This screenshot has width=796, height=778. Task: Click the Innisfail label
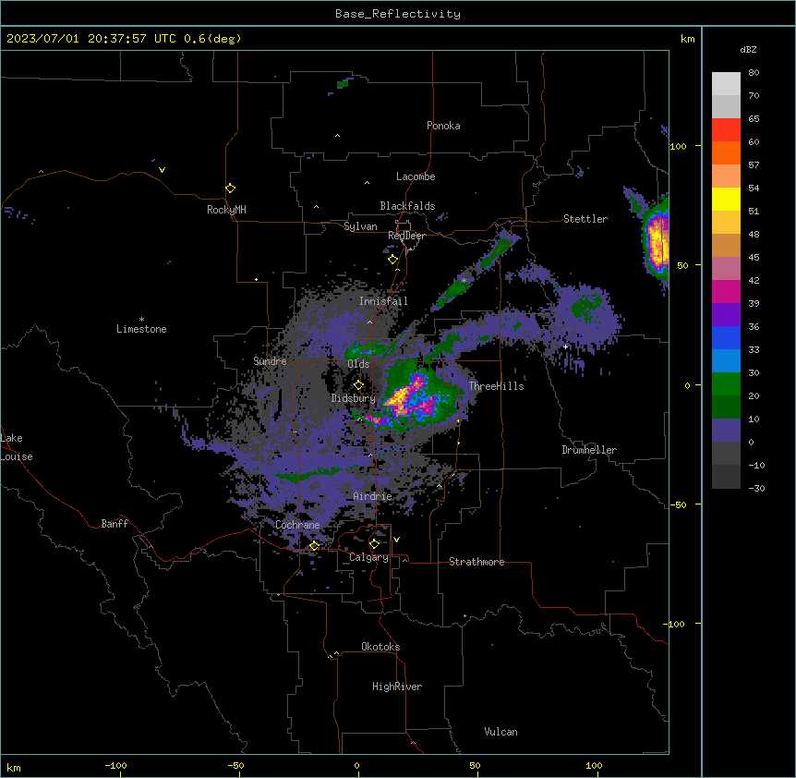pos(383,301)
